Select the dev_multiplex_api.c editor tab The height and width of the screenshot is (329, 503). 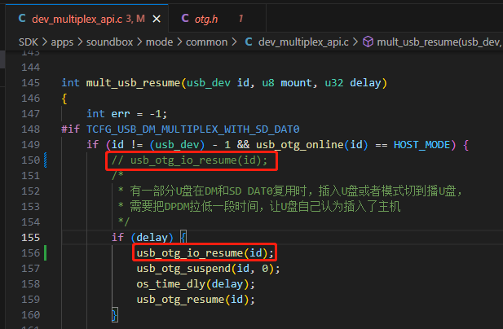click(x=86, y=18)
